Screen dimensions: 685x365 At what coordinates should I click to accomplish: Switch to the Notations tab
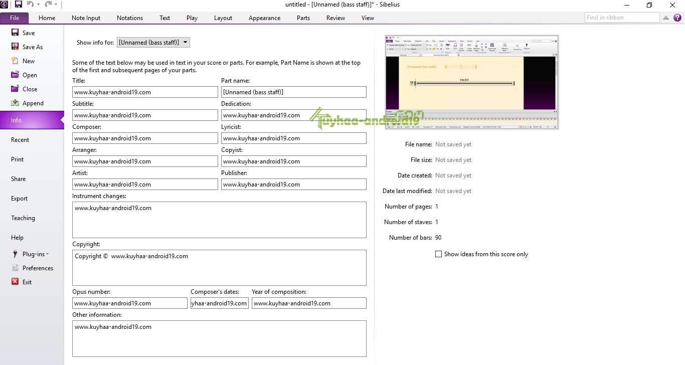(x=130, y=18)
